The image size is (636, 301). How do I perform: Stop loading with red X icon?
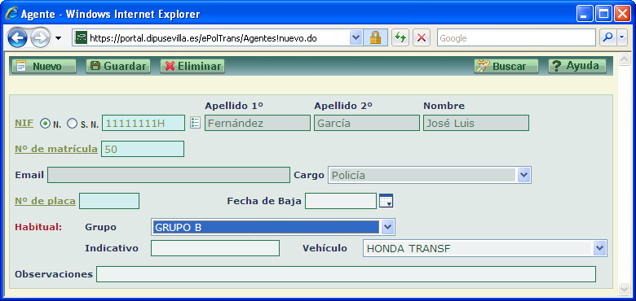(x=422, y=38)
